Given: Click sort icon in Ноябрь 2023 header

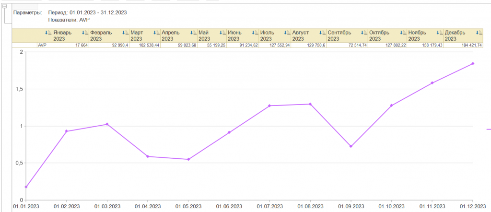Looking at the screenshot, I should [x=439, y=33].
